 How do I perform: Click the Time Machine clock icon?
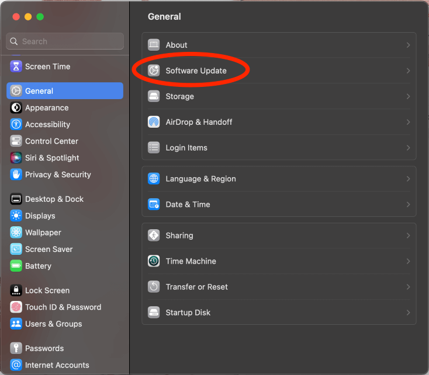(154, 261)
